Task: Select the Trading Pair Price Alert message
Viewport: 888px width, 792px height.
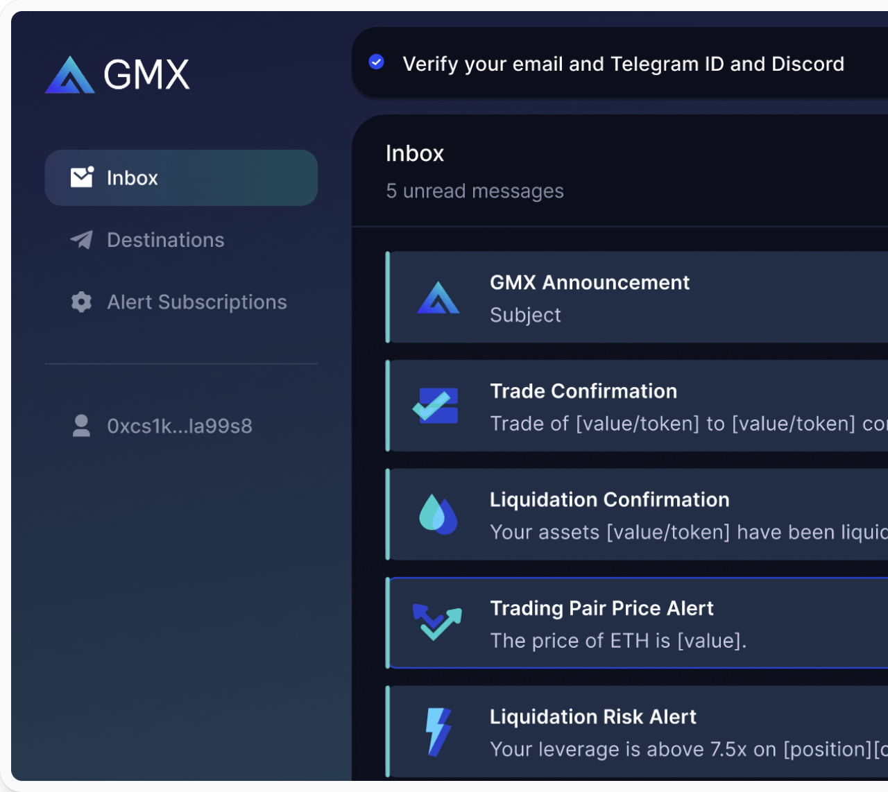Action: coord(624,623)
